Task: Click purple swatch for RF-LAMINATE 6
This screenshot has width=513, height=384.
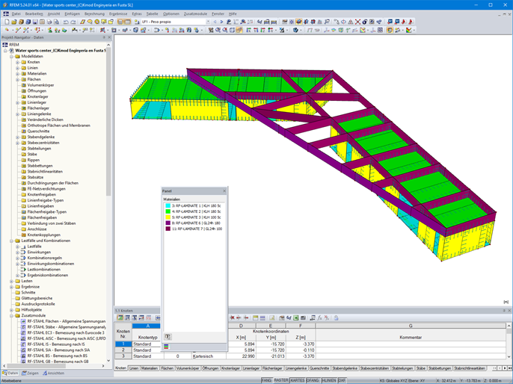Action: pos(168,223)
